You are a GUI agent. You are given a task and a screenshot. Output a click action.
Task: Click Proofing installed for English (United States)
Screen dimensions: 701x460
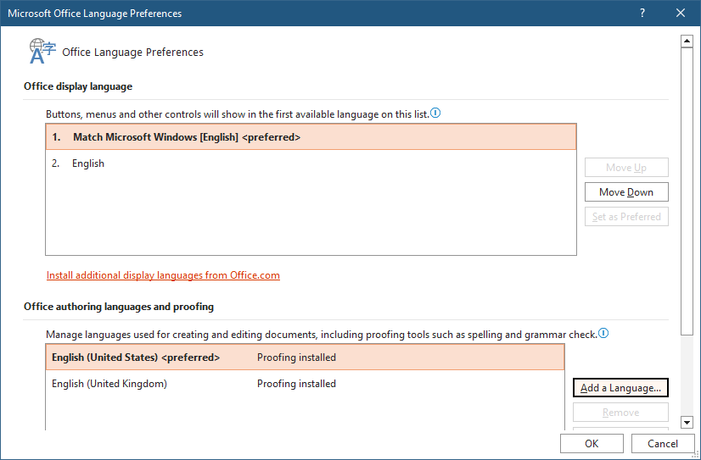[x=296, y=357]
